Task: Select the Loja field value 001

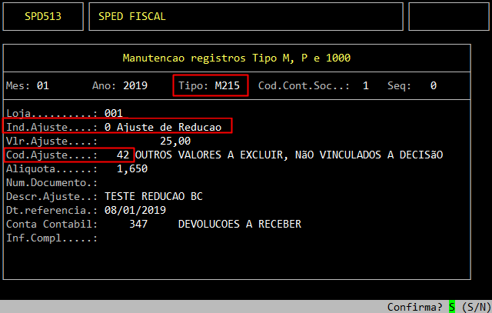Action: [x=113, y=113]
